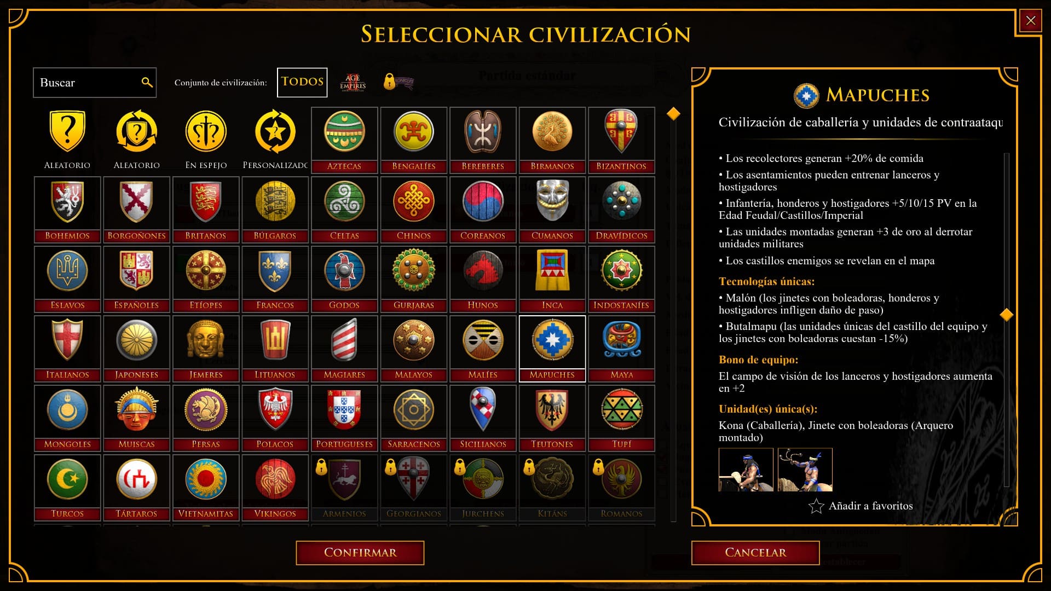Focus the Buscar search field

95,83
